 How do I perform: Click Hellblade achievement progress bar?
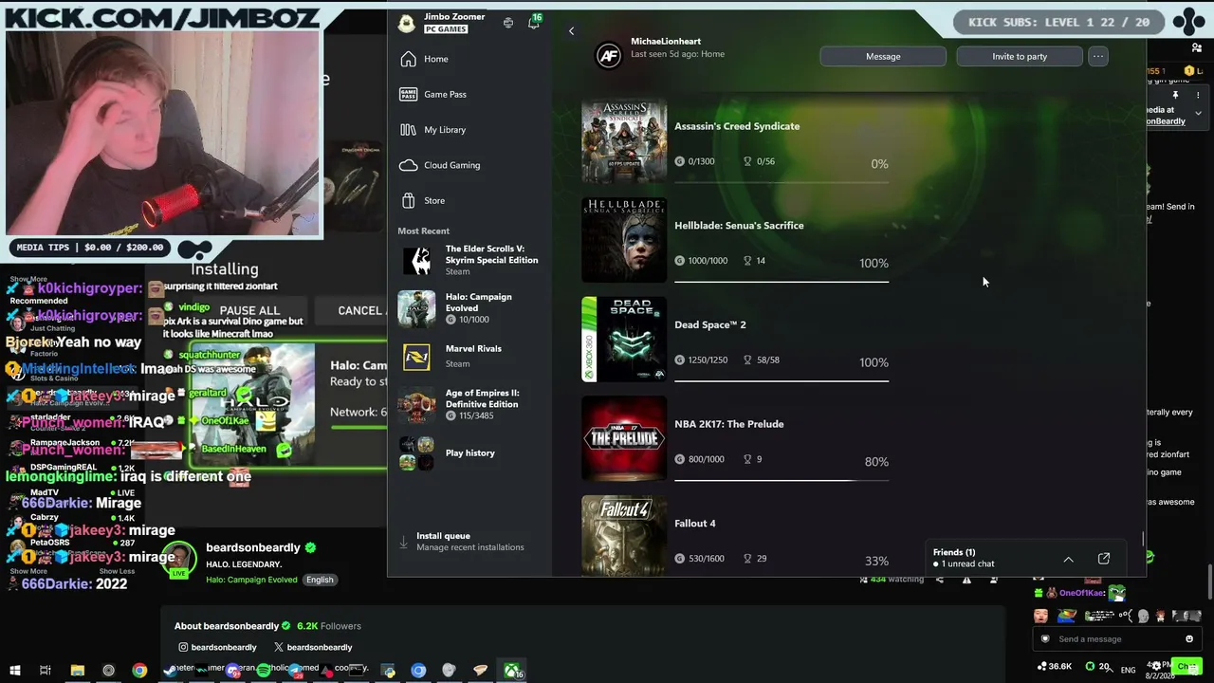click(x=782, y=282)
